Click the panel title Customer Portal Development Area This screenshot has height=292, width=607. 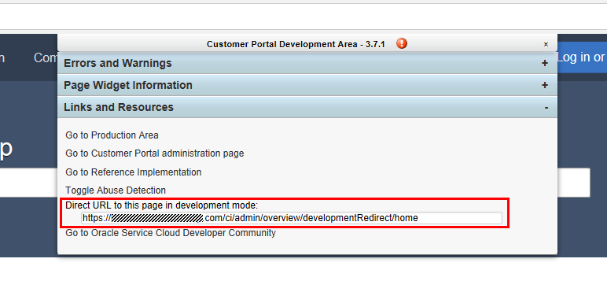coord(296,44)
